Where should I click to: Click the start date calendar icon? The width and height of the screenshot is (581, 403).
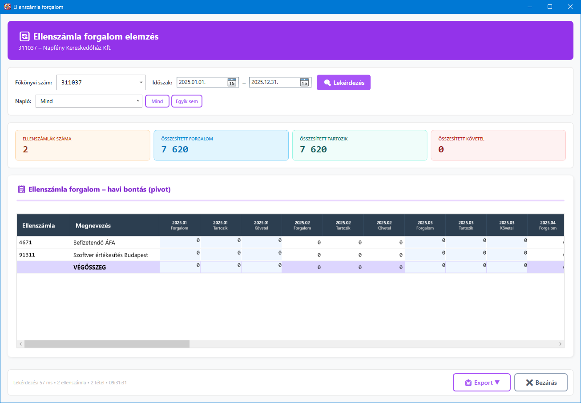point(231,82)
